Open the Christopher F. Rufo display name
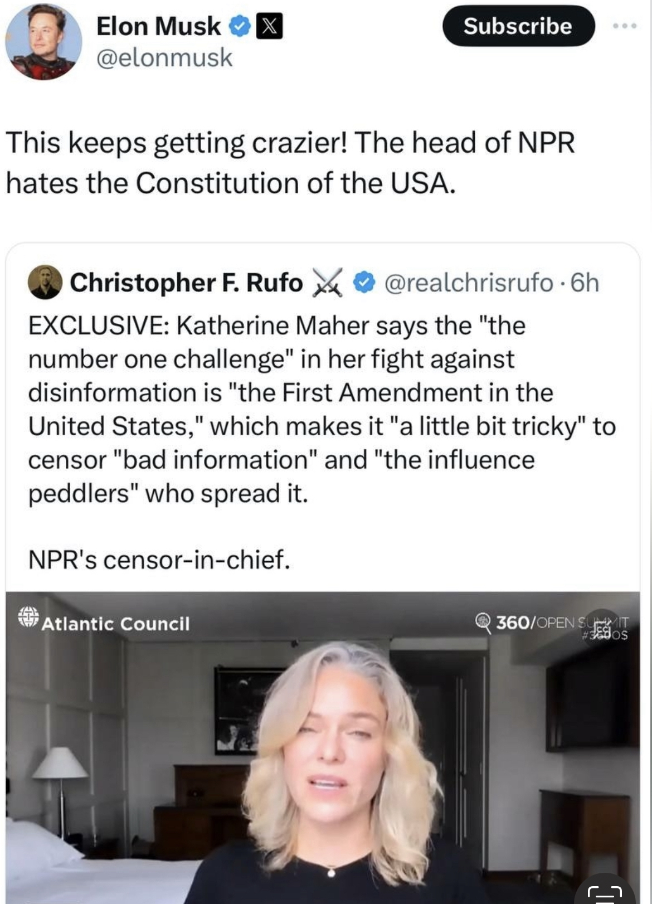The image size is (652, 904). pos(186,283)
